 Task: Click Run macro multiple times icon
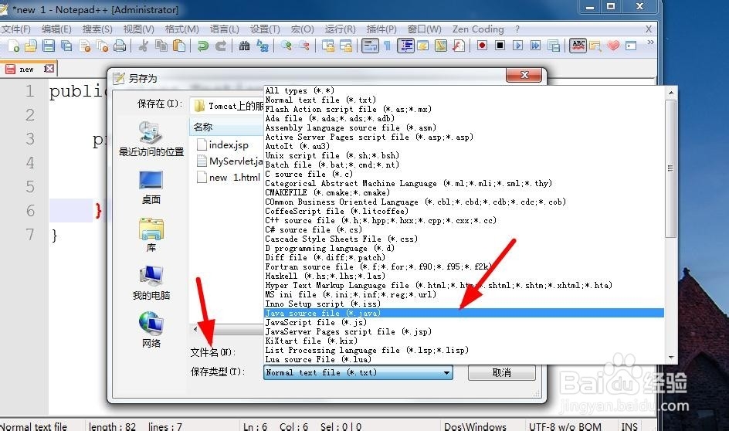coord(536,46)
